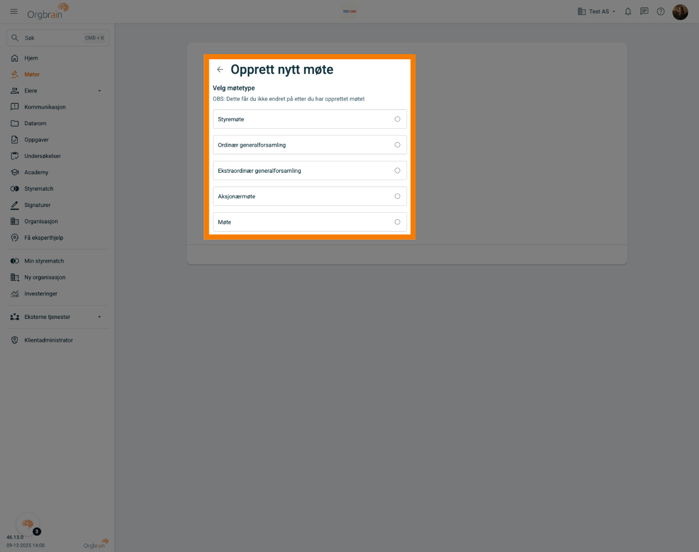Open the notifications bell
Viewport: 699px width, 552px height.
point(628,11)
